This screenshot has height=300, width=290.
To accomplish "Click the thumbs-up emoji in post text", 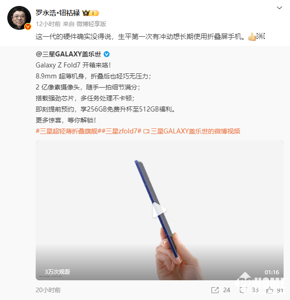I will tap(252, 37).
